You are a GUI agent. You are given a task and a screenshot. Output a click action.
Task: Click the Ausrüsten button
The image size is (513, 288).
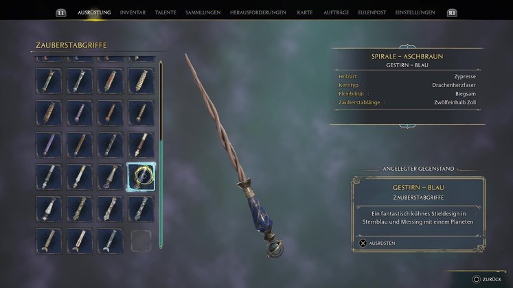tap(377, 243)
